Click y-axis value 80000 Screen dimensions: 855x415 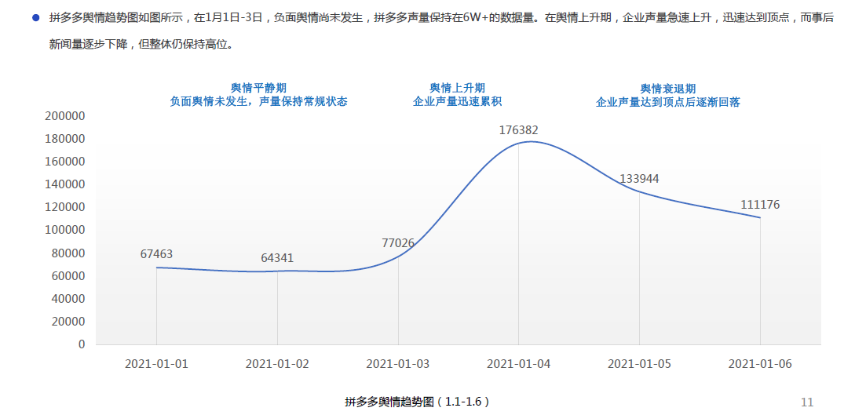(69, 253)
